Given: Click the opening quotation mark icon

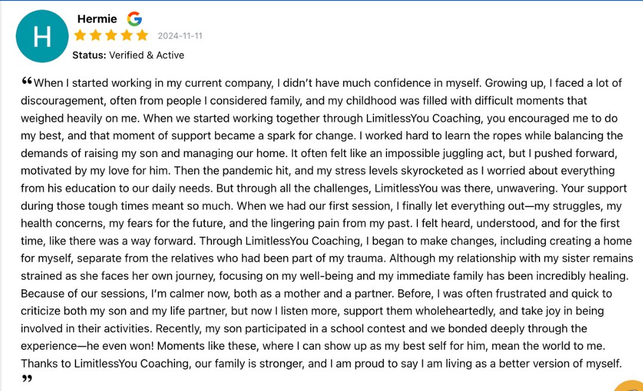Looking at the screenshot, I should click(x=27, y=81).
